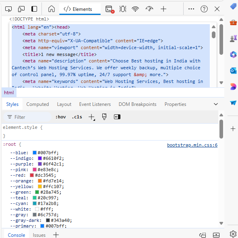This screenshot has width=238, height=238.
Task: Open the Games chess sidebar icon
Action: [233, 38]
